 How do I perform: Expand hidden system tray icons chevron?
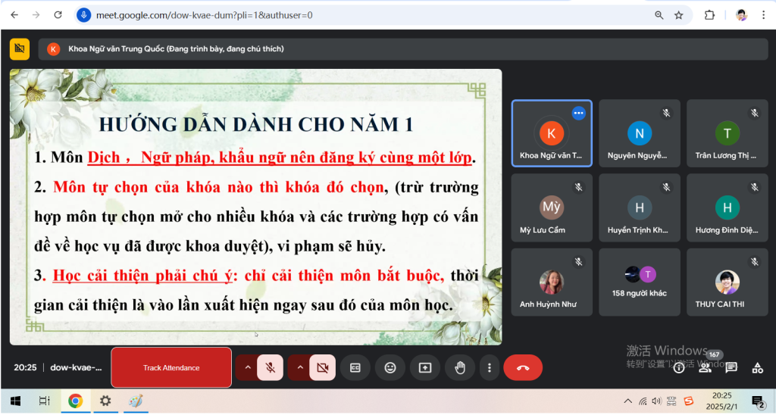pyautogui.click(x=627, y=401)
